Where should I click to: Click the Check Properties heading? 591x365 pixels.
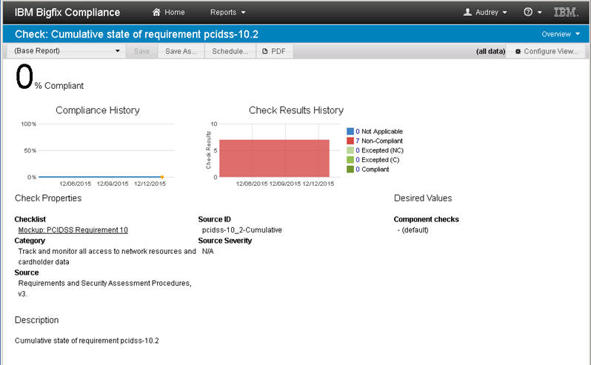click(48, 198)
